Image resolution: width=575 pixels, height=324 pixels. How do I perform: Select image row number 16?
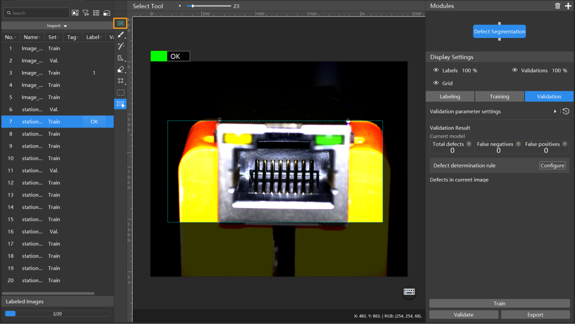coord(57,231)
